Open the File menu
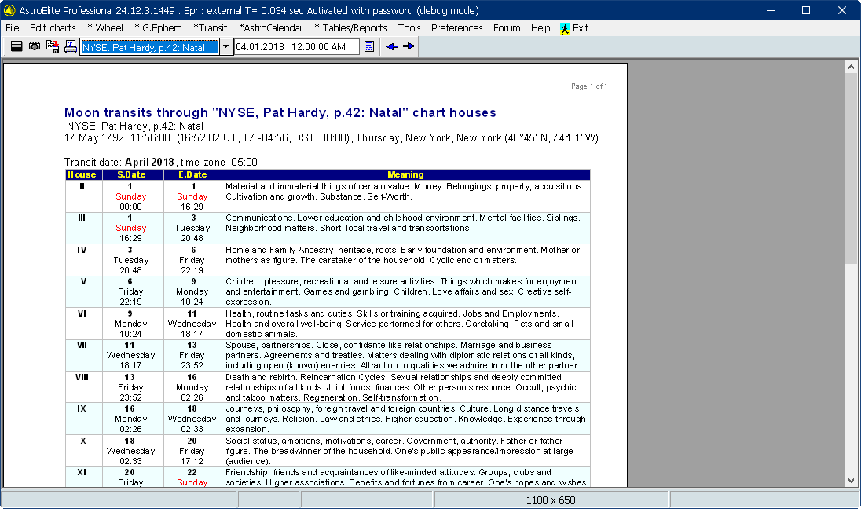 pyautogui.click(x=12, y=28)
